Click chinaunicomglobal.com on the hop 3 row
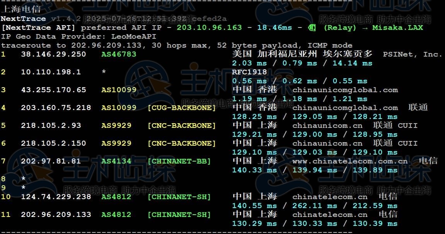Screen dimensions: 445x234 point(345,90)
